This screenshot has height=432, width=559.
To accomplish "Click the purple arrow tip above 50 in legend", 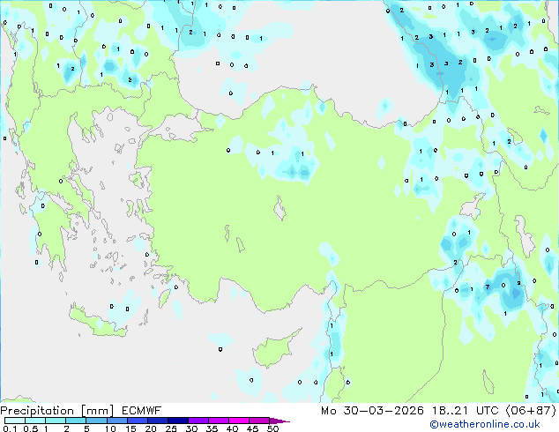I will pyautogui.click(x=279, y=421).
